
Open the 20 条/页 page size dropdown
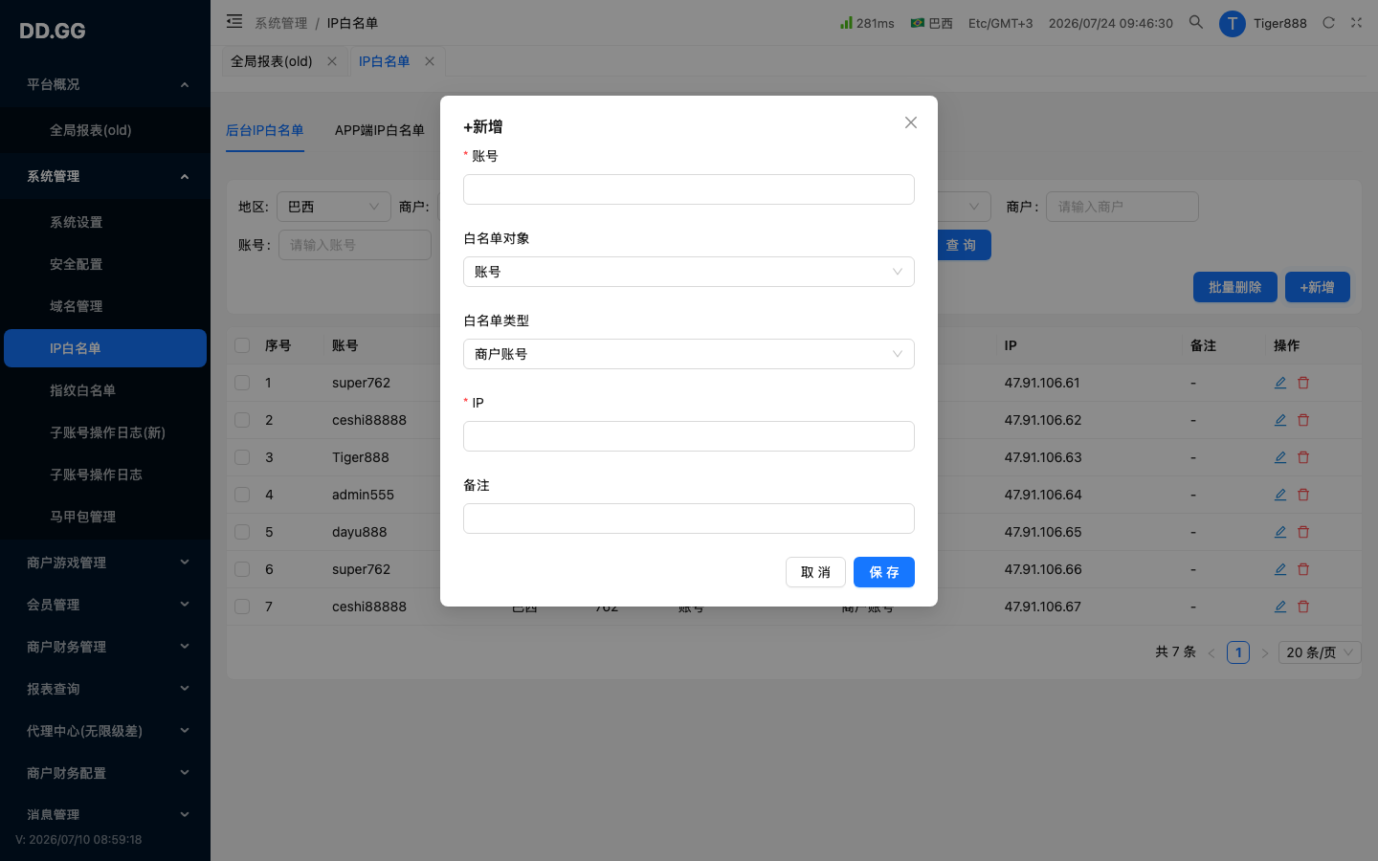click(x=1321, y=652)
